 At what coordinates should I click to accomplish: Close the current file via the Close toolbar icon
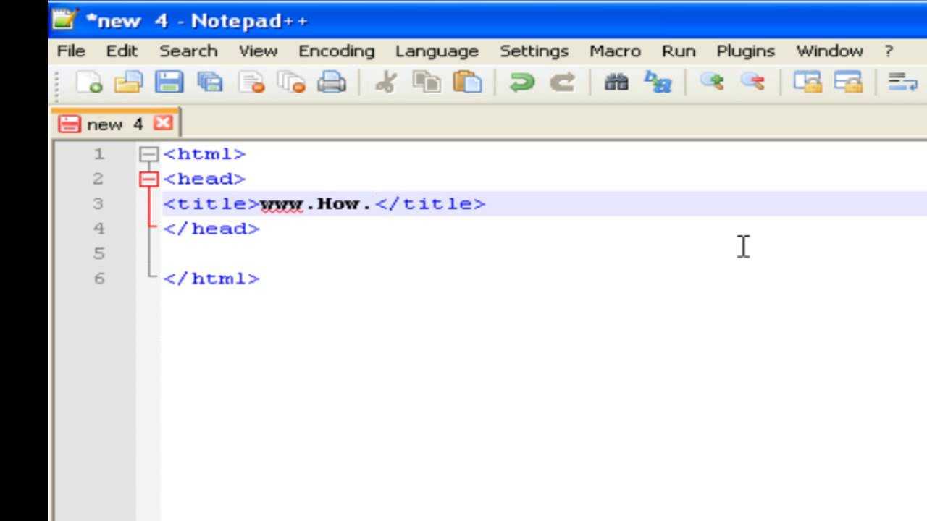[251, 82]
